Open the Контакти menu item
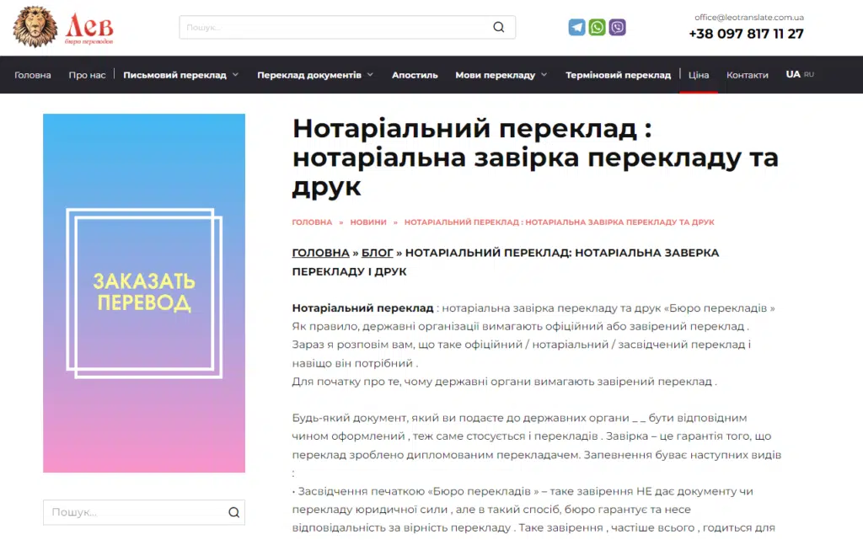This screenshot has width=863, height=540. (748, 75)
